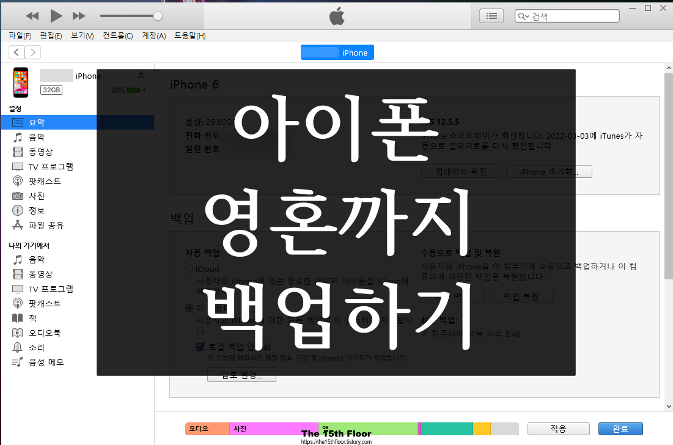
Task: Click the 오디오 storage bar segment
Action: pos(207,428)
